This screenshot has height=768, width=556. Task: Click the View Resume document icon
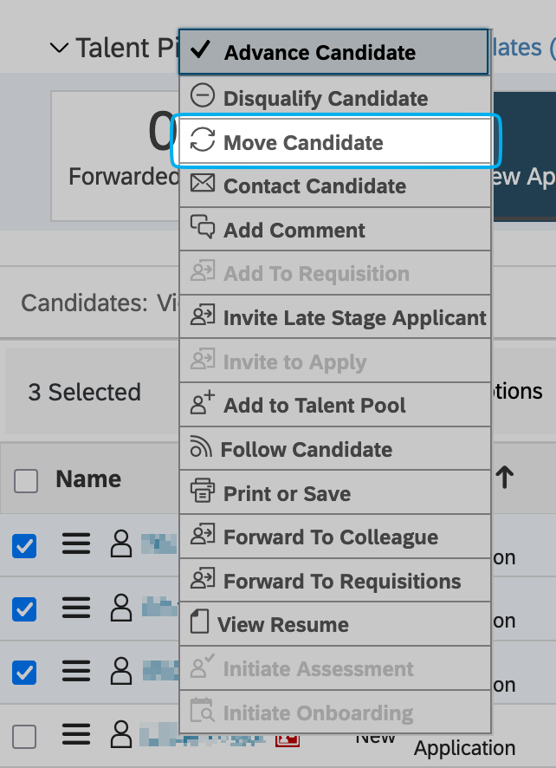(199, 623)
